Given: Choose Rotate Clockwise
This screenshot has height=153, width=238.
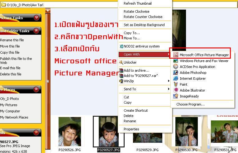Looking at the screenshot, I should 145,11.
